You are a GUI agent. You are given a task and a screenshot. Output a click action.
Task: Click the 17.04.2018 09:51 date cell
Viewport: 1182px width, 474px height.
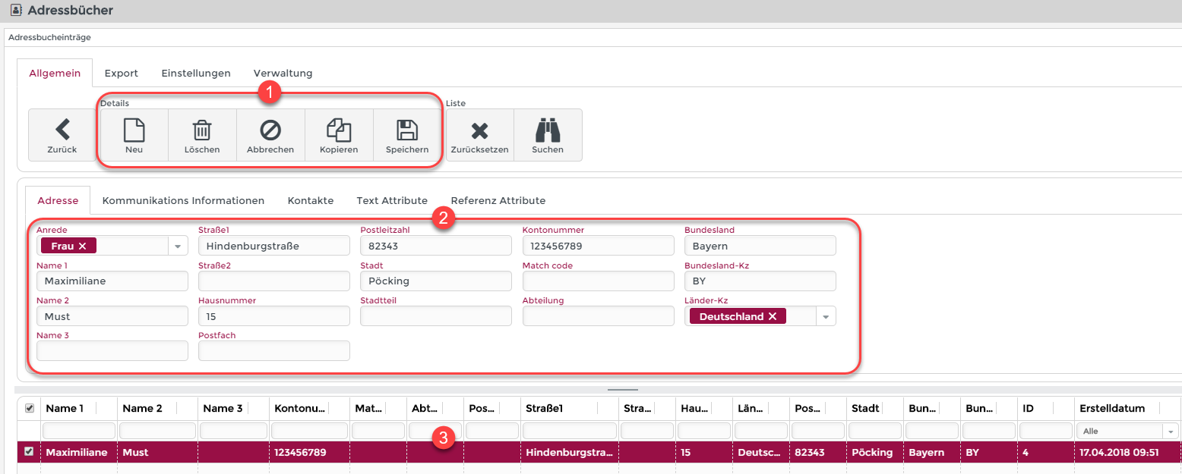(1127, 452)
